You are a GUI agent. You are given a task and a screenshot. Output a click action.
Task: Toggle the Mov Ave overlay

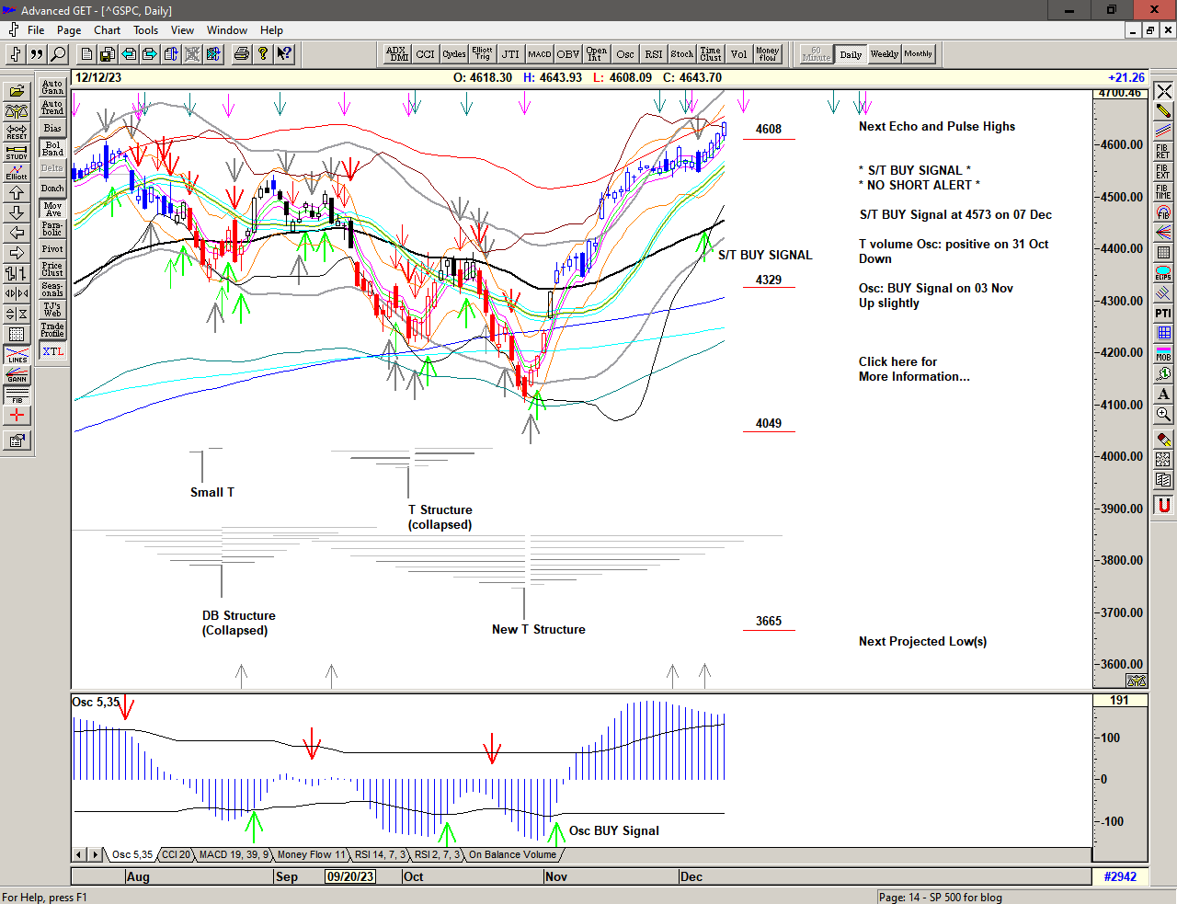tap(52, 209)
